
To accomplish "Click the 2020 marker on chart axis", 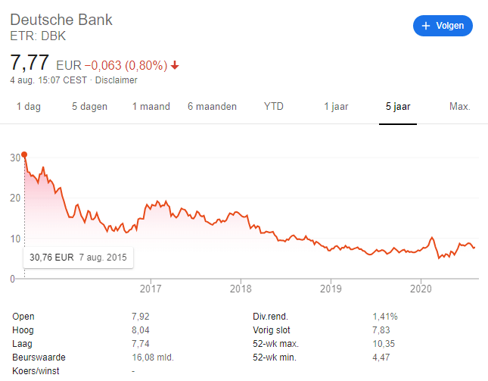I will pos(421,289).
